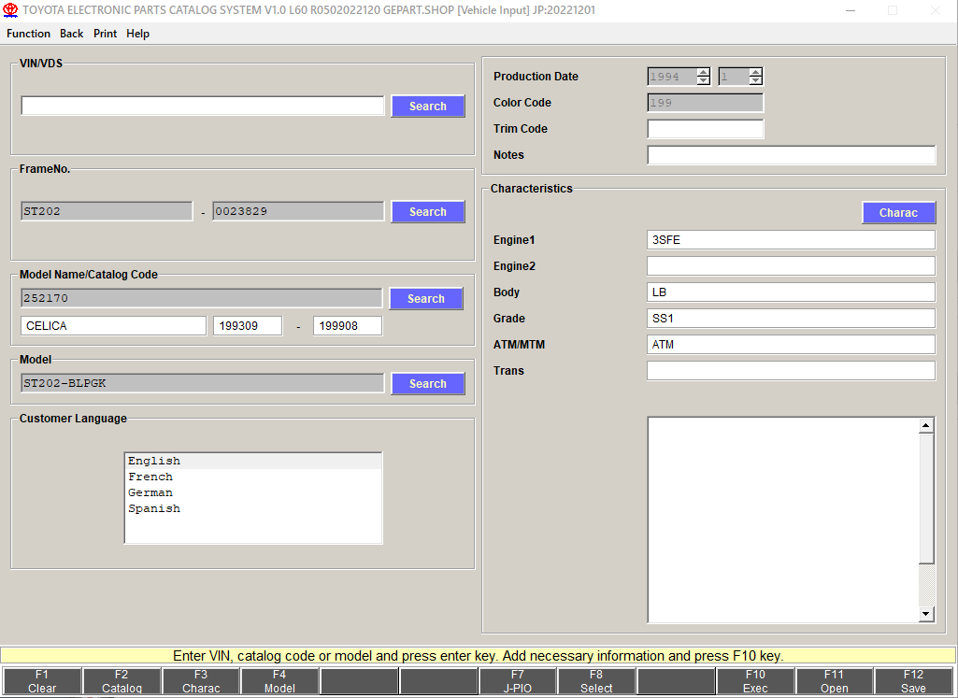Click the 252170 catalog code field

click(x=201, y=298)
